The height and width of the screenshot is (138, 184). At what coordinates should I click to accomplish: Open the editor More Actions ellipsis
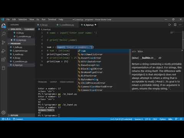tap(180, 25)
